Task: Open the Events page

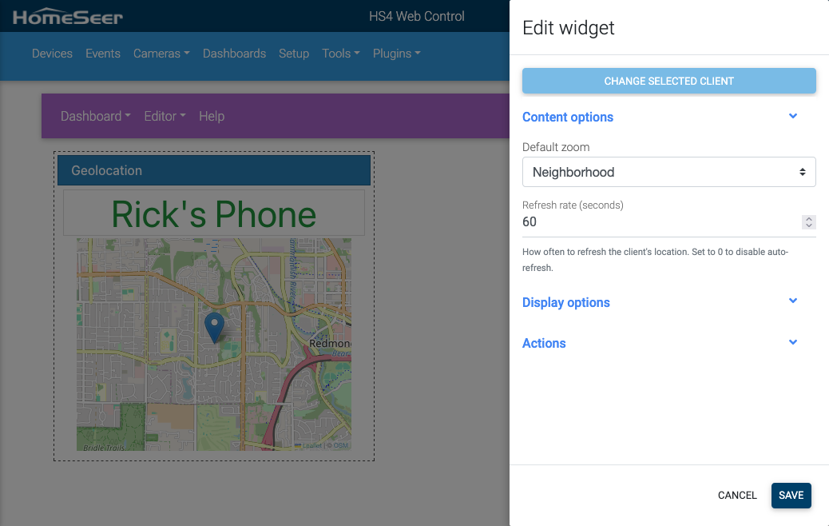Action: tap(103, 54)
